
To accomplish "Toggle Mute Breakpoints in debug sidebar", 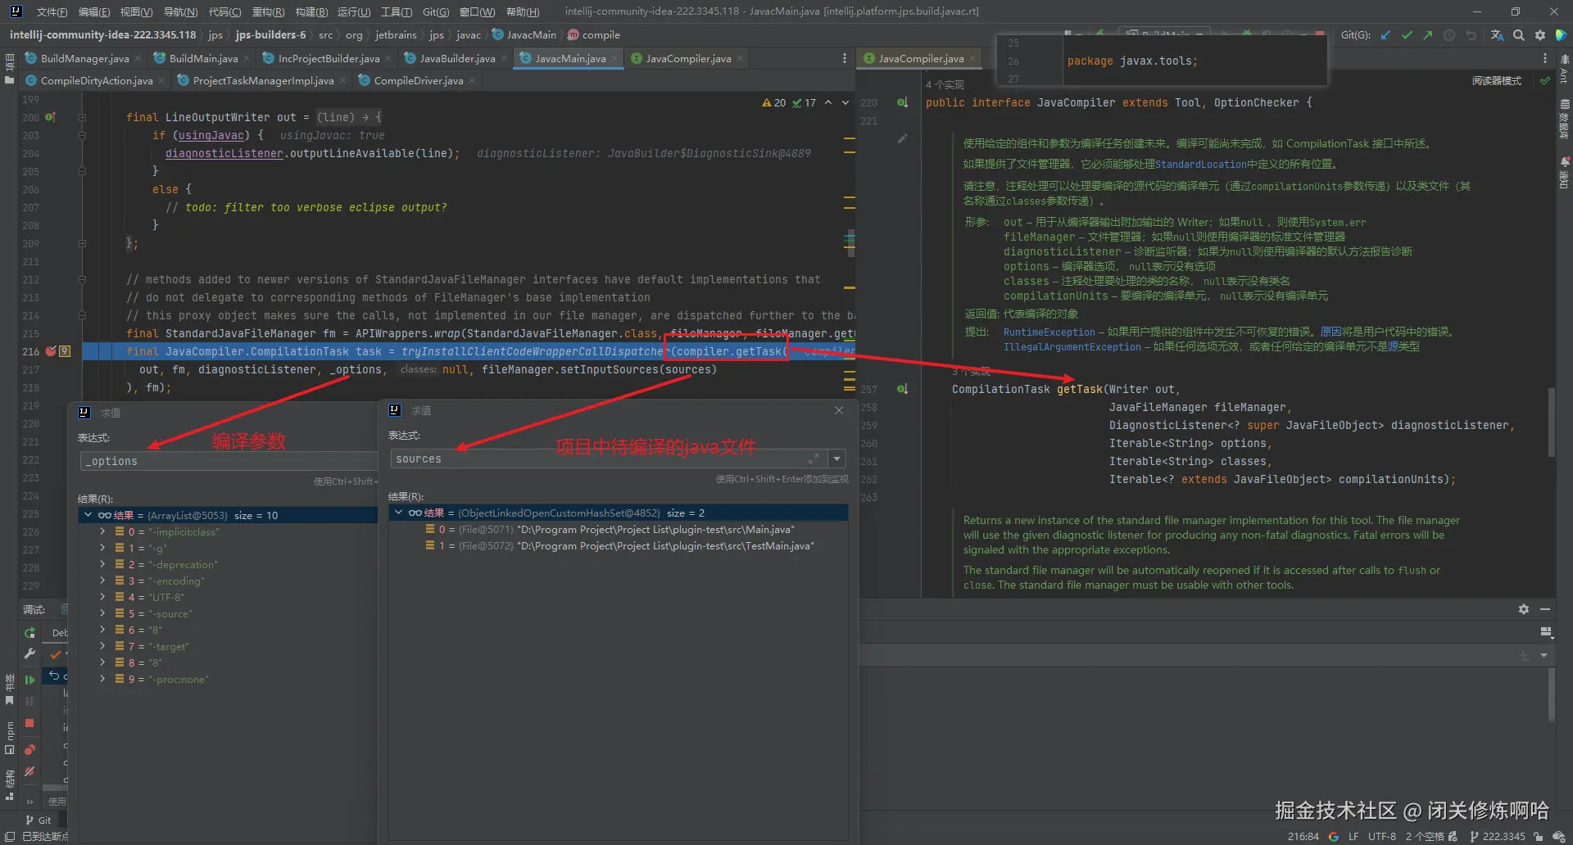I will [29, 771].
